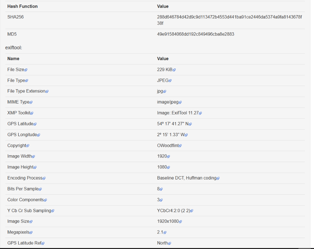Click the Baseline DCT, Huffman coding link
314x249 pixels.
point(187,178)
